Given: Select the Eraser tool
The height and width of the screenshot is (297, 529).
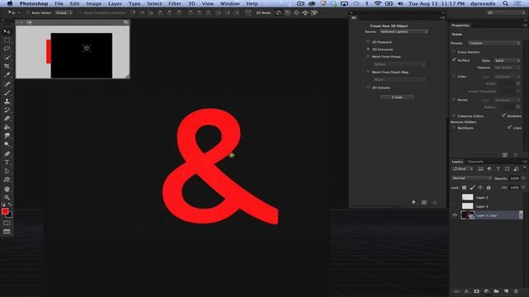Looking at the screenshot, I should [7, 119].
